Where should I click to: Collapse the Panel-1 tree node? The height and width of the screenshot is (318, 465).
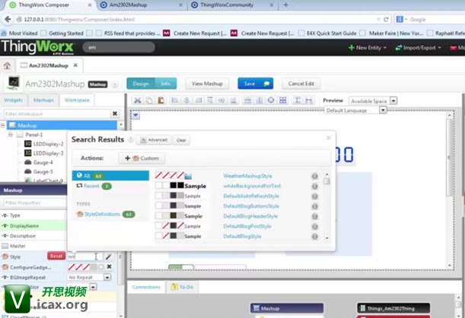(11, 135)
